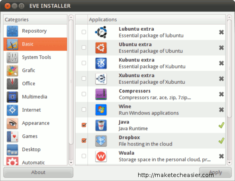Check the Lubuntu extra checkbox
Screen dimensions: 235x181
(x=84, y=32)
